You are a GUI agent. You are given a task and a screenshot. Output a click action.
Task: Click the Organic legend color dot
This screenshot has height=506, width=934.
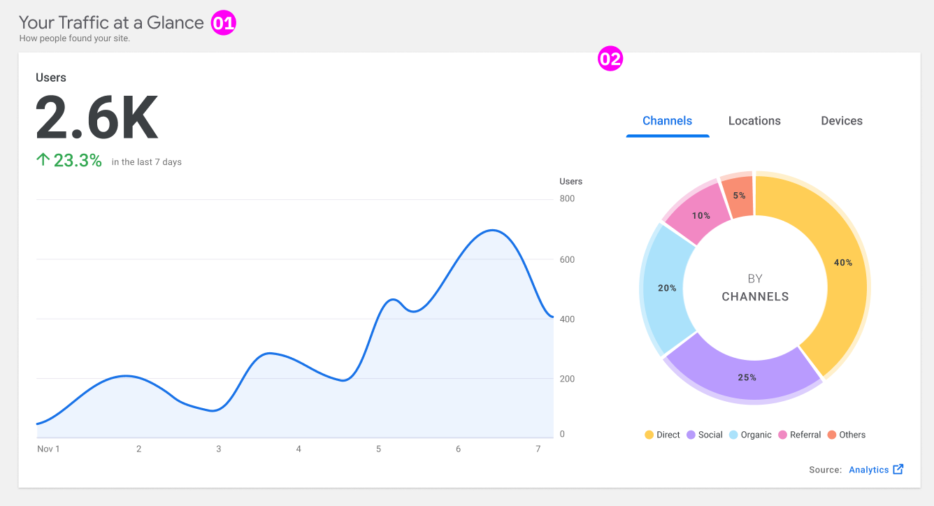[733, 435]
